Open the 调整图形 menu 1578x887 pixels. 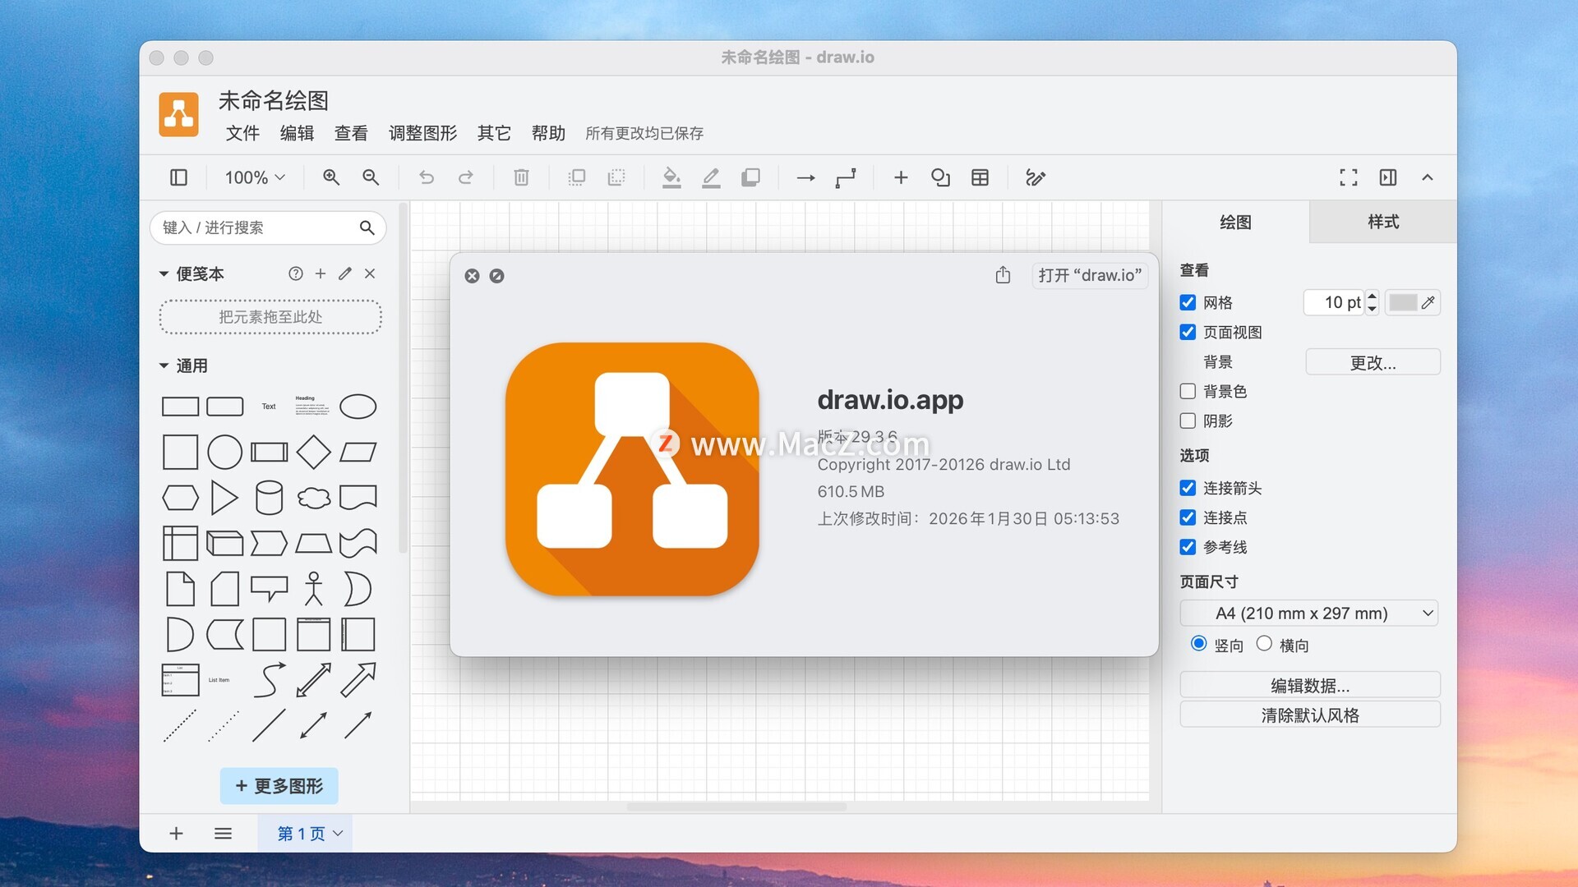pos(422,133)
